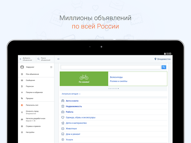Tap the plus icon to add a listing
Screen dimensions: 191x143
(x=21, y=59)
